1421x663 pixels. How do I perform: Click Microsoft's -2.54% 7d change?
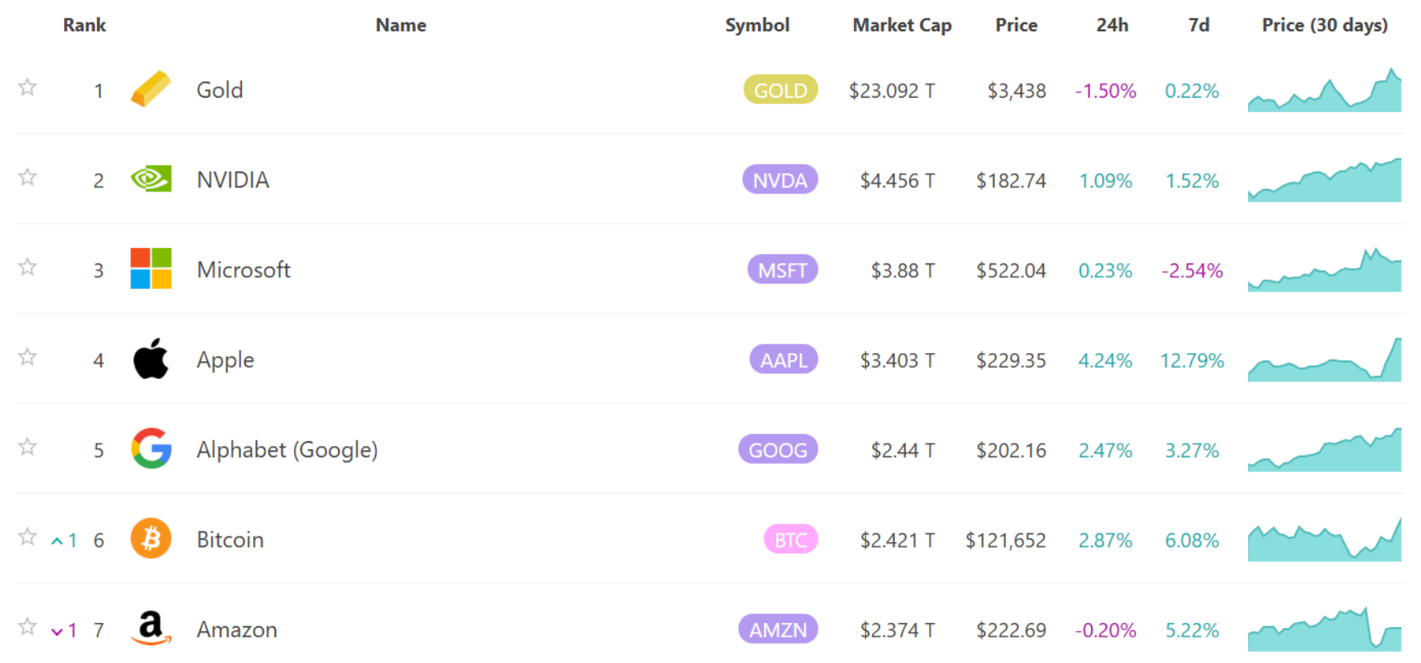[x=1192, y=270]
